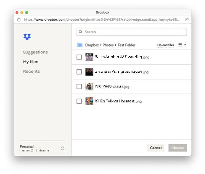Check the box for the first .png file
The width and height of the screenshot is (205, 174).
pos(79,57)
